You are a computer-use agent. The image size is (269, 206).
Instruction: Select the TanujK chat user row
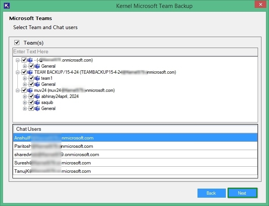click(135, 171)
